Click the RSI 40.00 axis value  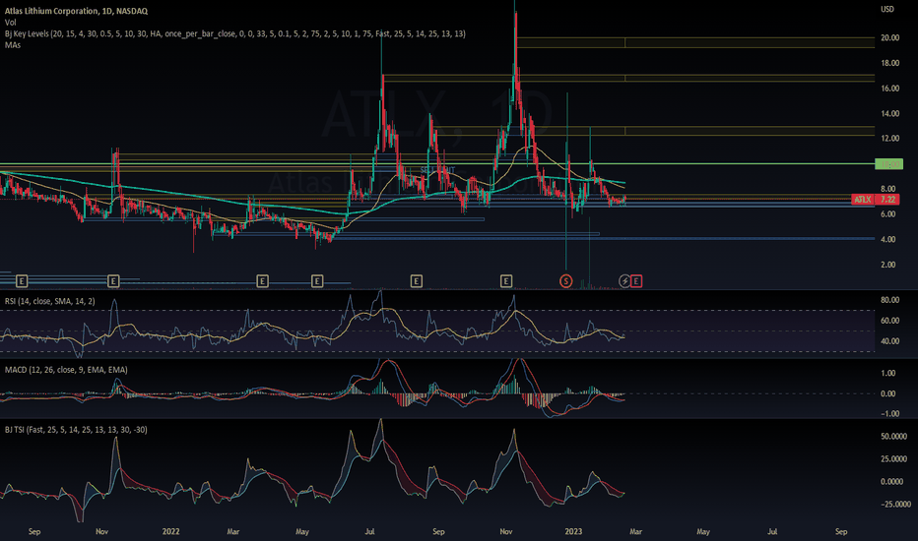[889, 341]
